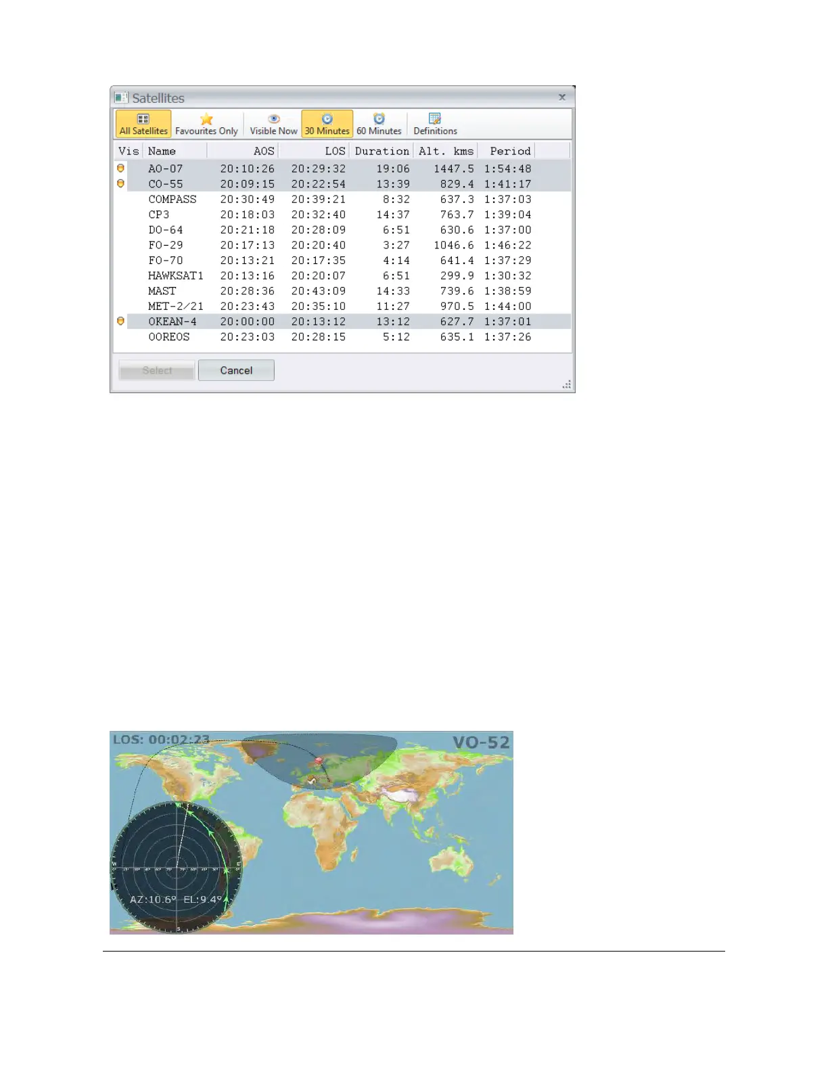Sort by the Alt. kms column header
The image size is (828, 1072).
(446, 151)
